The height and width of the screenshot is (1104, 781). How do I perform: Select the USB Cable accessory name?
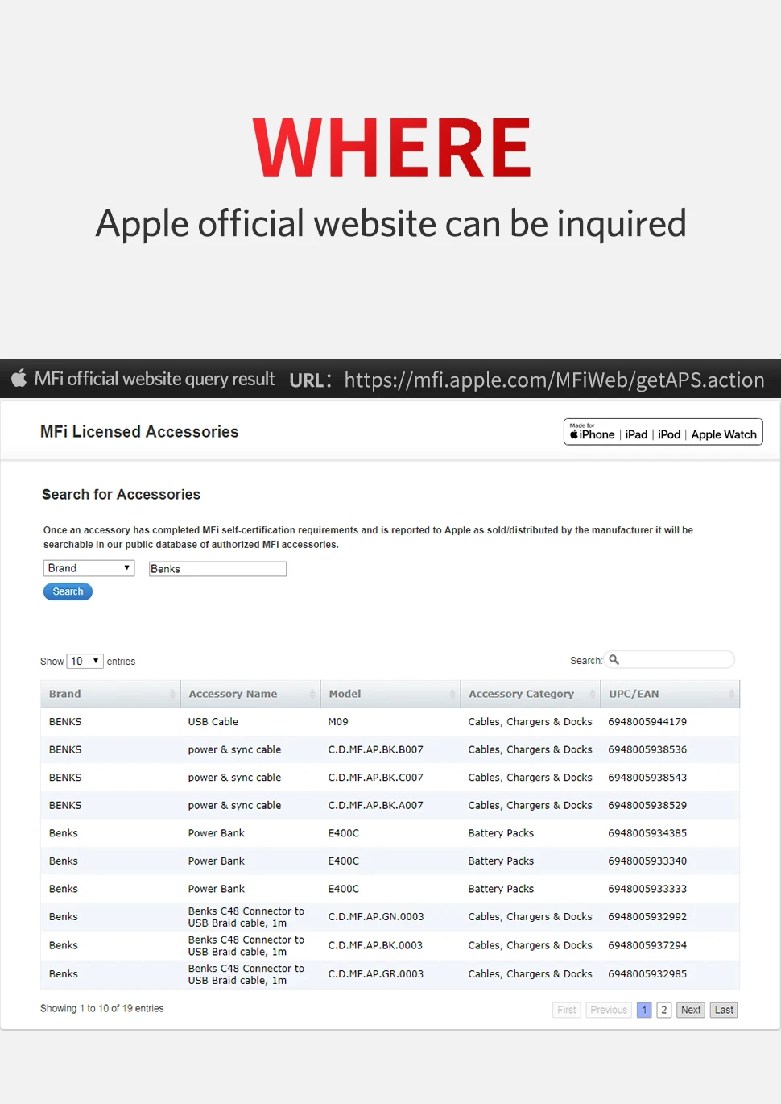click(x=213, y=722)
